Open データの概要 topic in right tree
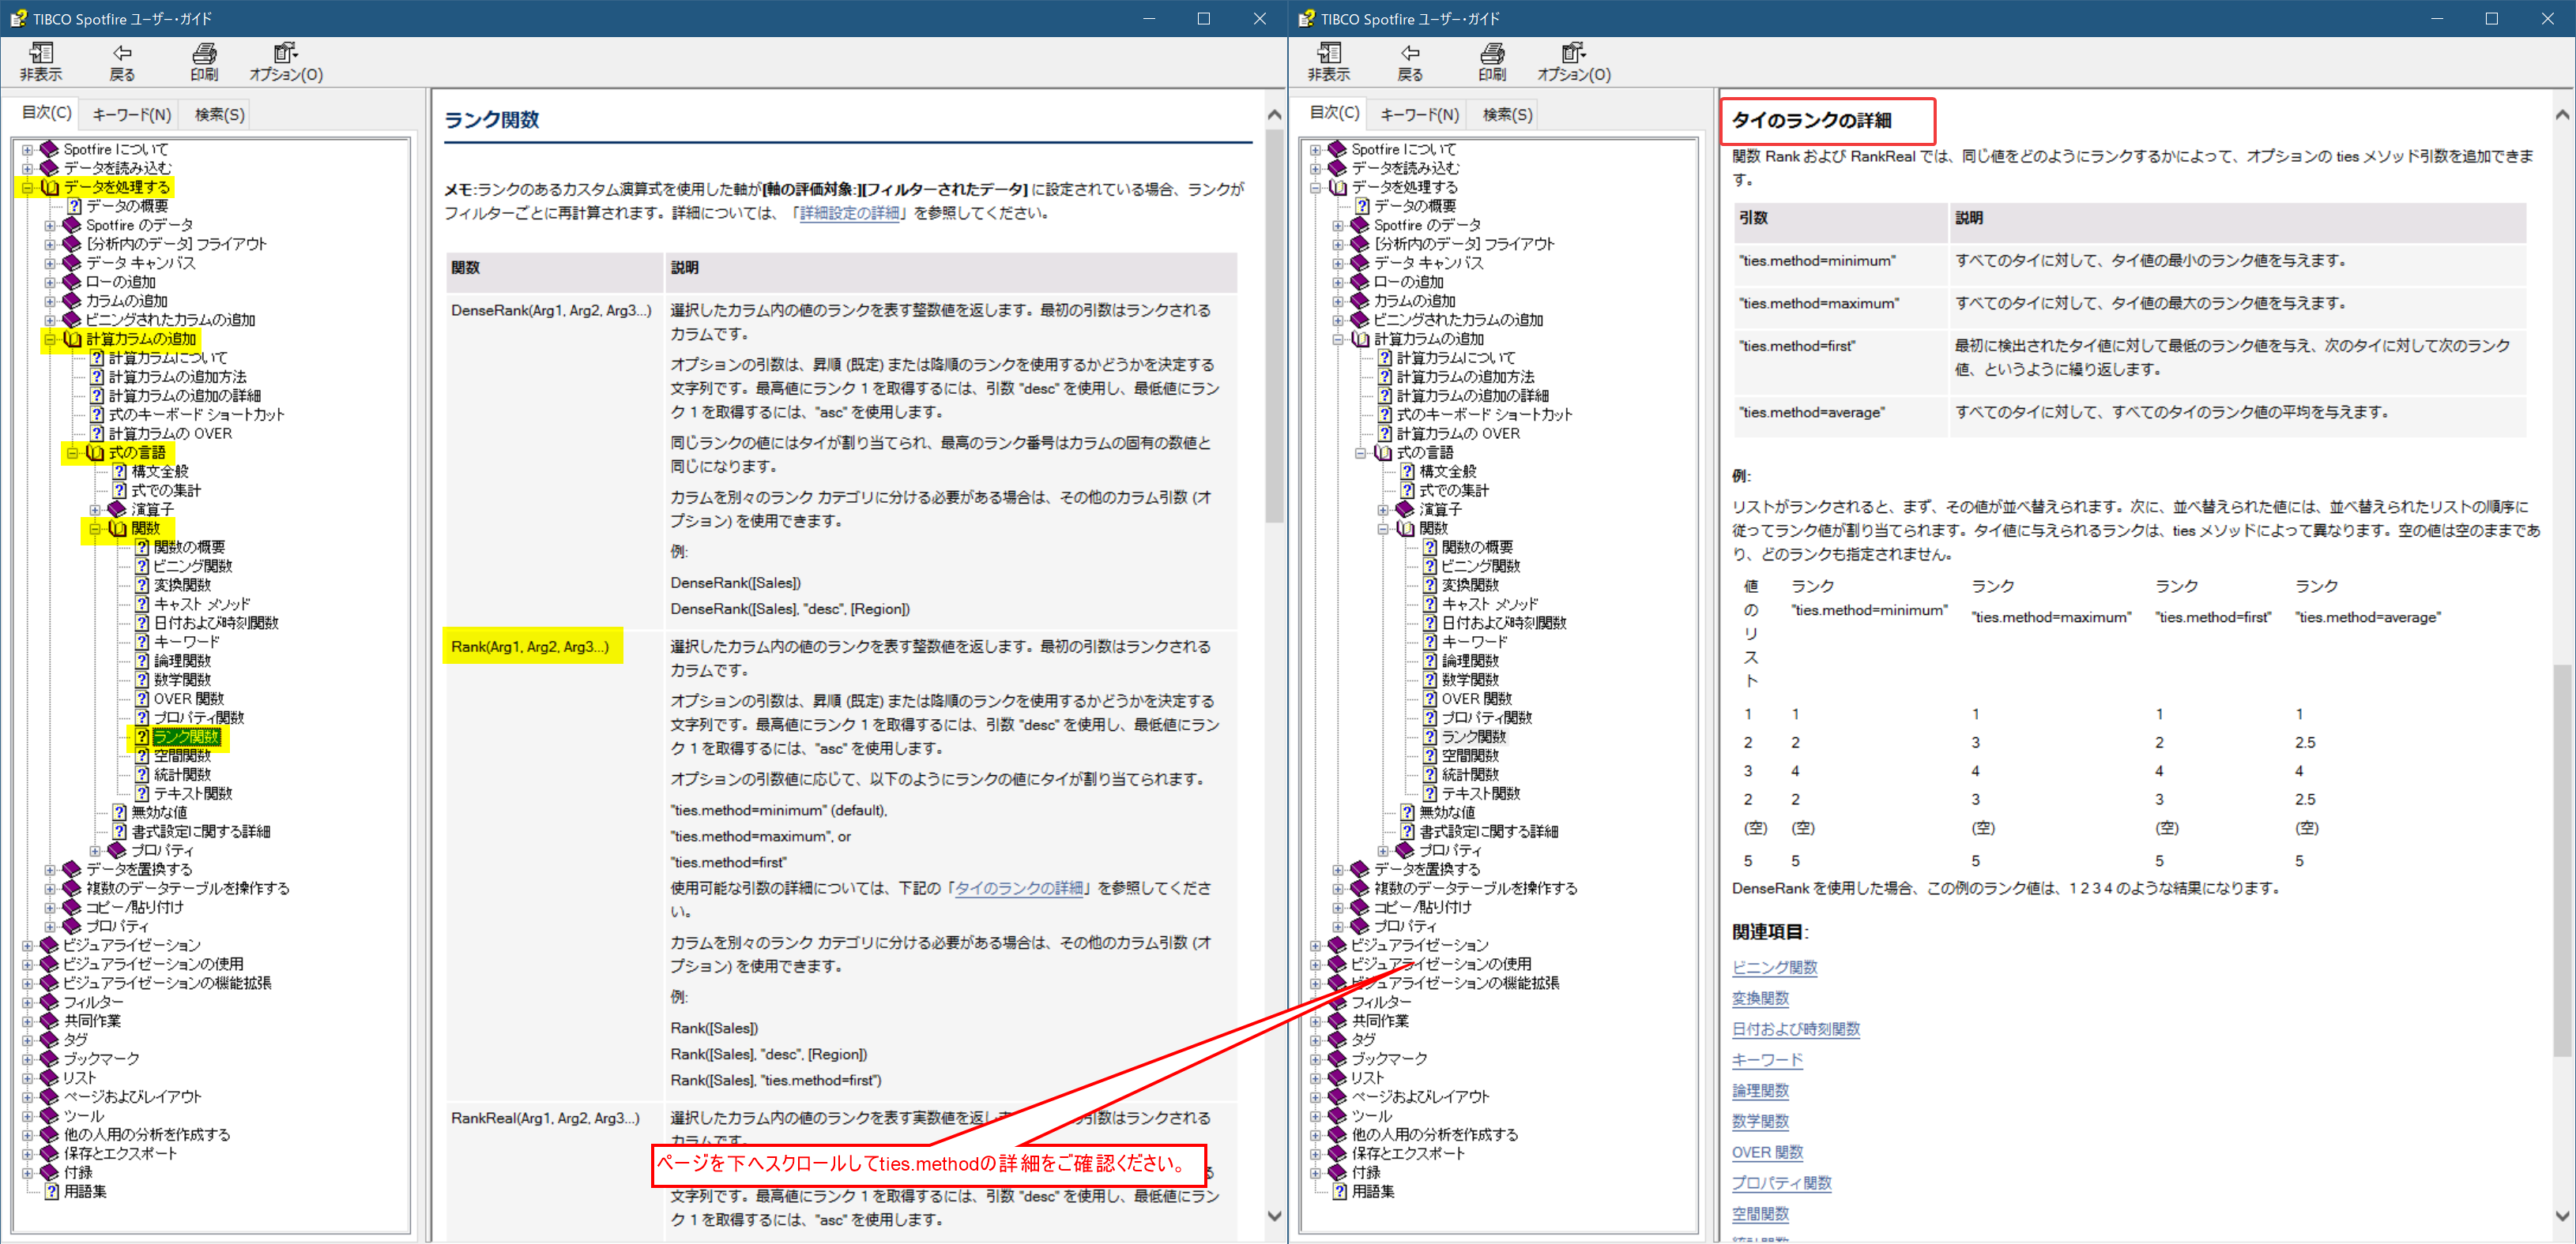2576x1244 pixels. pyautogui.click(x=1415, y=206)
